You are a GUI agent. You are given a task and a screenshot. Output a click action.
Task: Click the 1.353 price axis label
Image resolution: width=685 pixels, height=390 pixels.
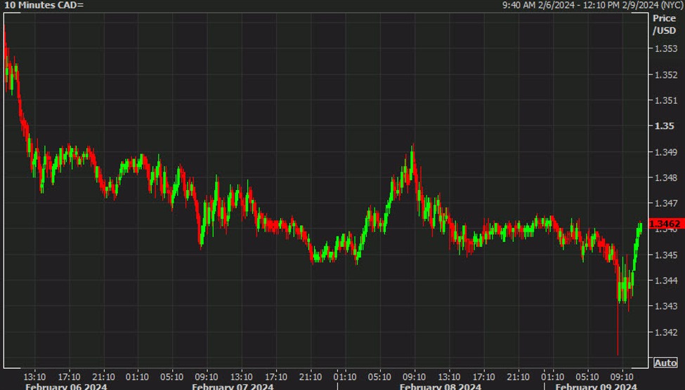[666, 48]
